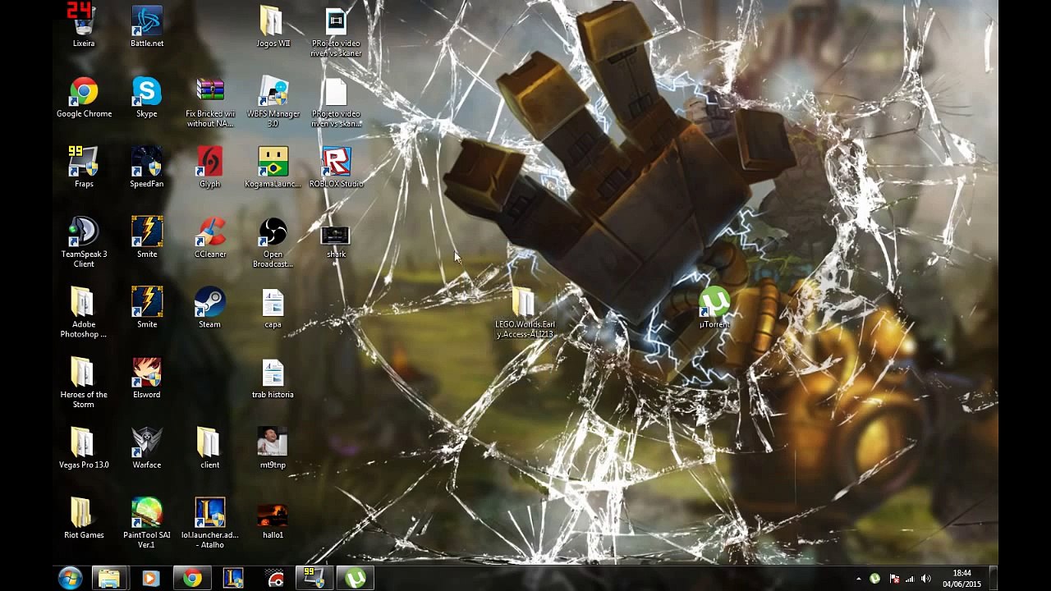Select the PaintTool SAI Ver.1 shortcut
The width and height of the screenshot is (1051, 591).
coord(147,523)
